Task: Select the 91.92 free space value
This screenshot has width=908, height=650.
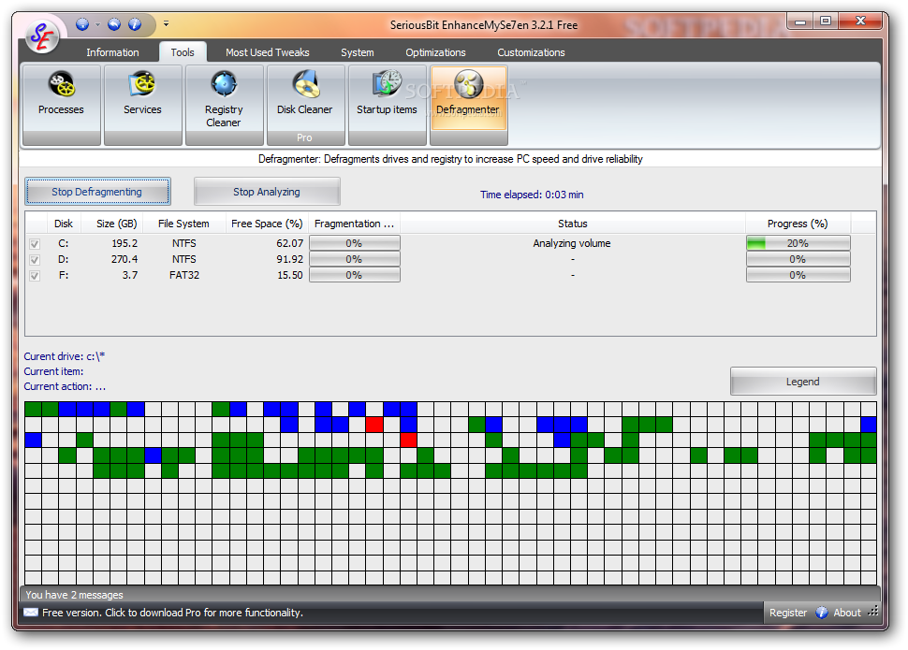Action: tap(289, 259)
